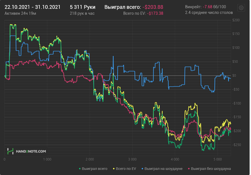Click pink dot beside Выиграл без шоудауна
Image resolution: width=251 pixels, height=175 pixels.
[x=188, y=168]
